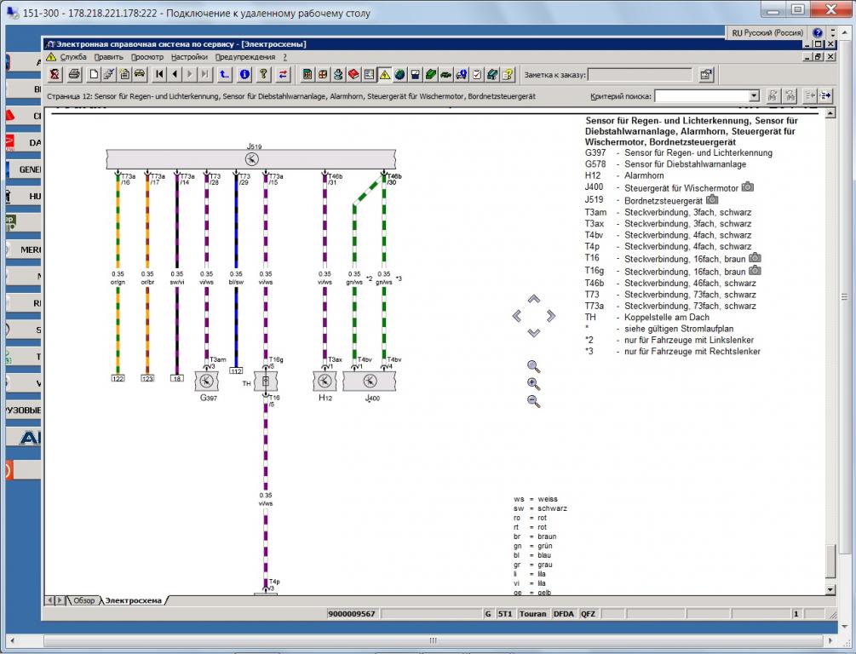
Task: Open the search criteria dropdown
Action: coord(754,96)
